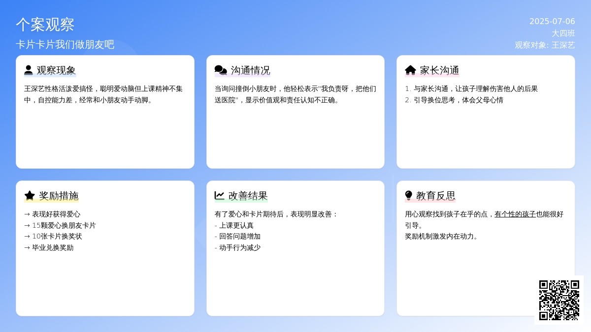The image size is (591, 332).
Task: Click the date 2025-07-06
Action: click(x=552, y=22)
